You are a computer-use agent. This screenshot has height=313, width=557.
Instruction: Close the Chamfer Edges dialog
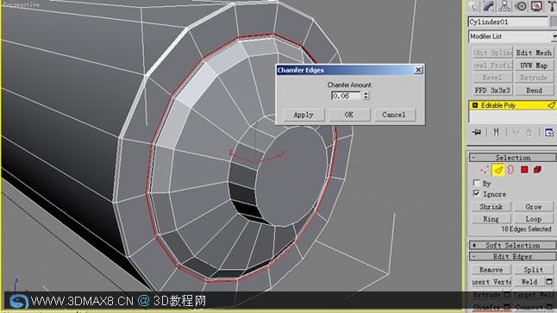[418, 70]
